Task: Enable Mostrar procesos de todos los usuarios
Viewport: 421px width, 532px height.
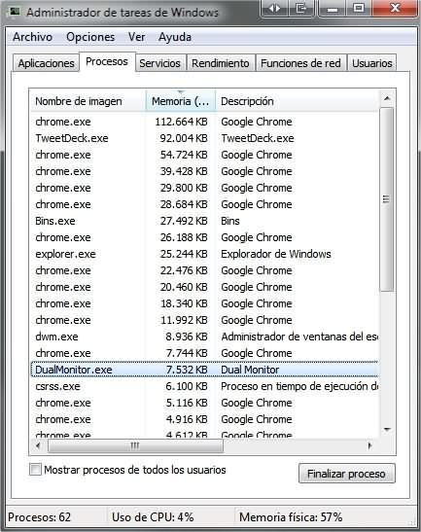Action: pos(35,470)
